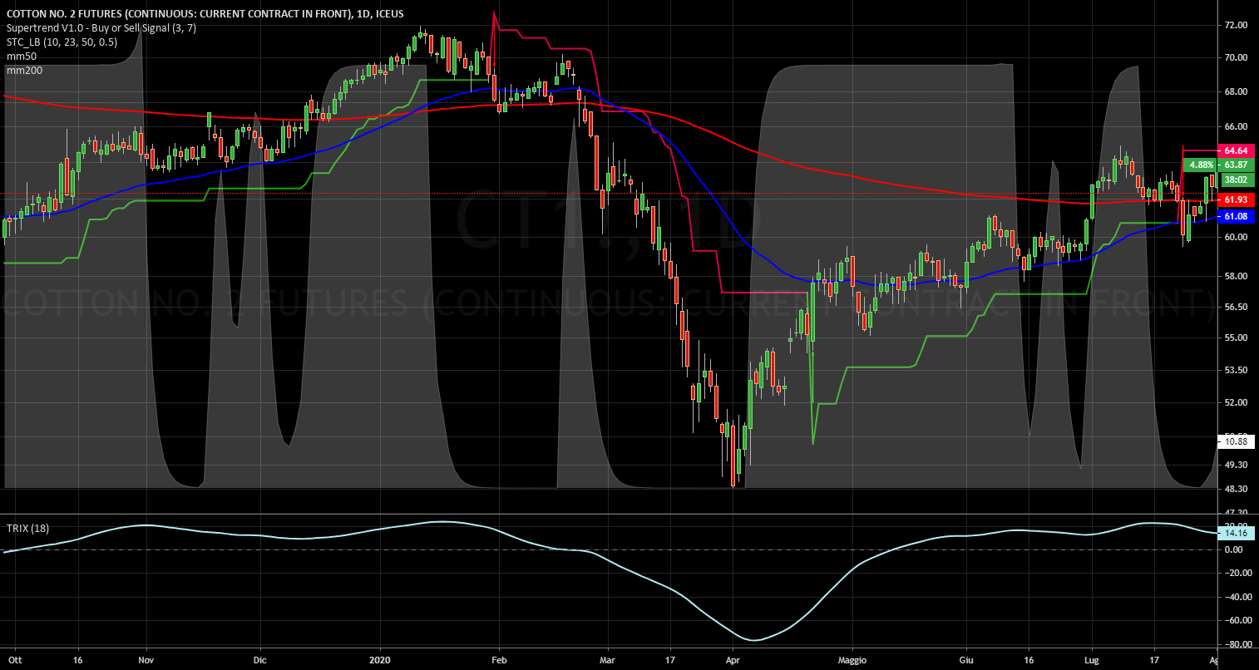This screenshot has height=670, width=1259.
Task: Click the Cotton No. 2 Futures chart title
Action: tap(205, 14)
